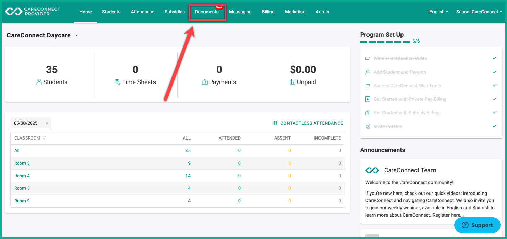Click the ABSENT column header
The height and width of the screenshot is (239, 507).
[x=282, y=138]
